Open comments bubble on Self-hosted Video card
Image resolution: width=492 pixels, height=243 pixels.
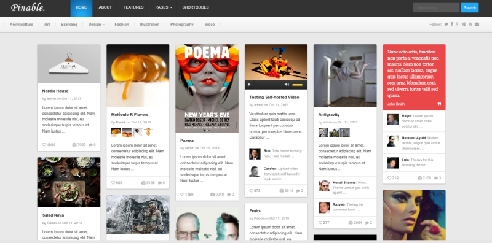pos(298,190)
